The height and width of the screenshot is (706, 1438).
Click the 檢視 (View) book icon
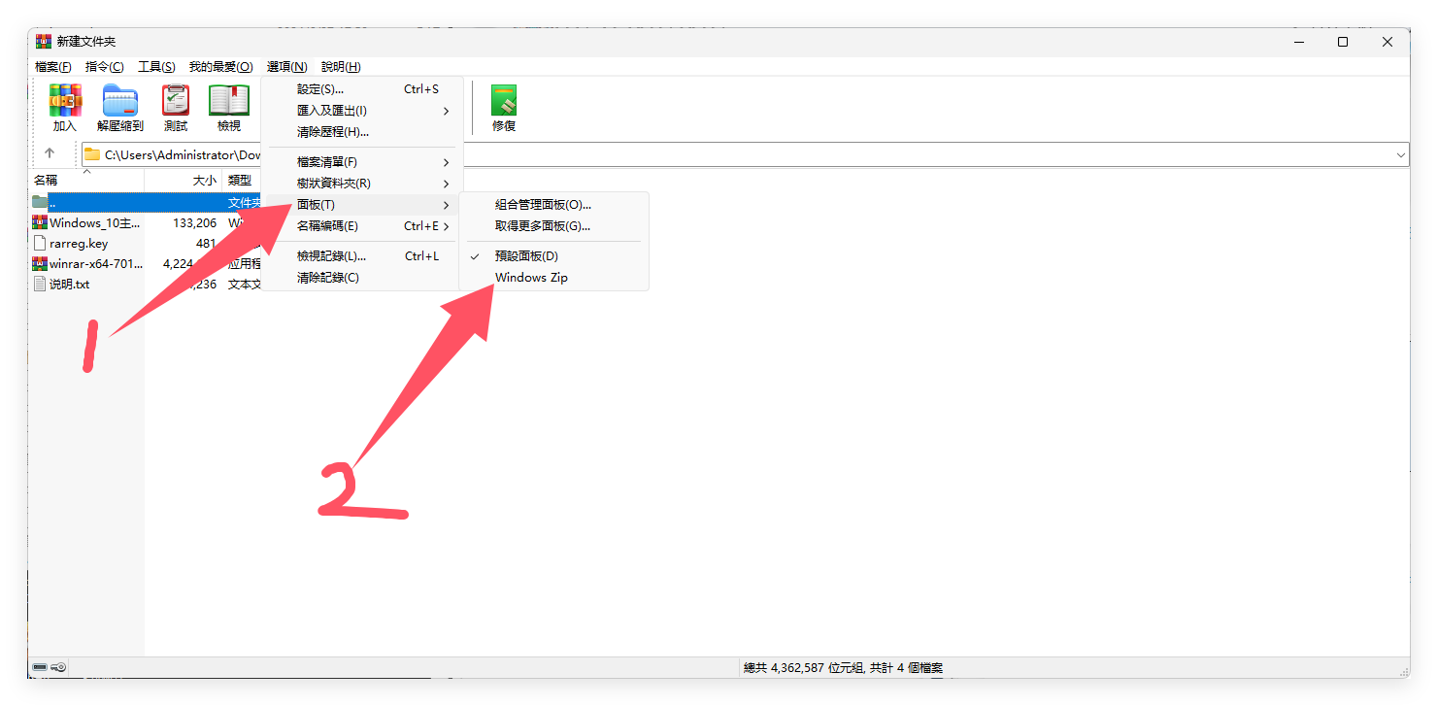(x=229, y=100)
